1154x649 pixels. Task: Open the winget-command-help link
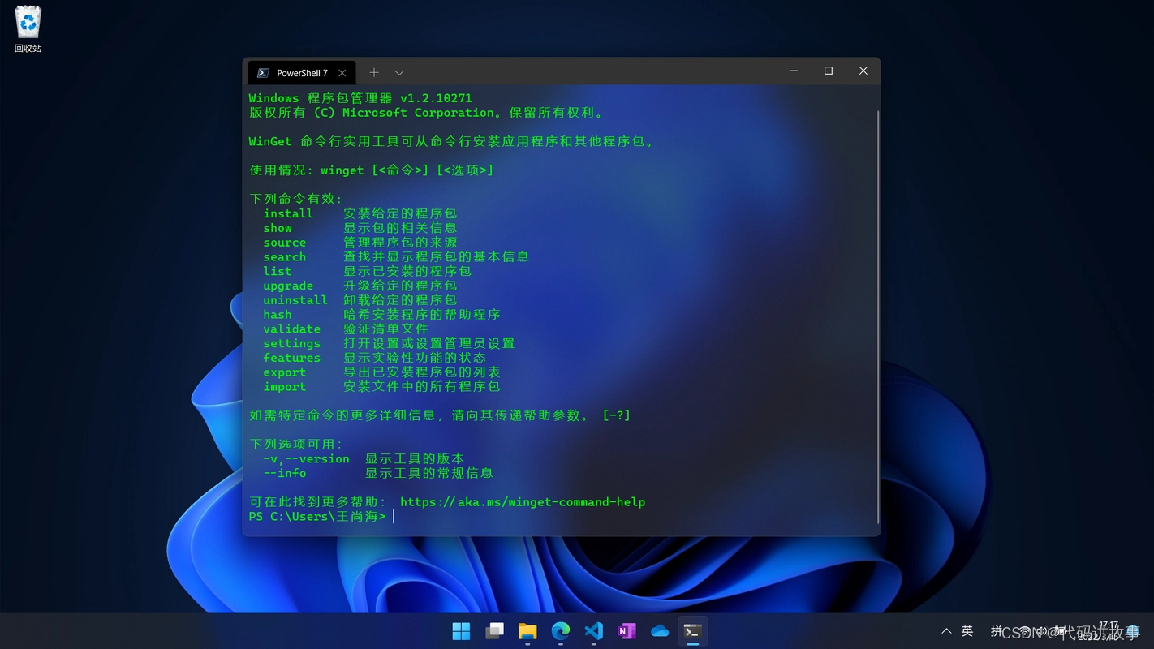tap(523, 501)
